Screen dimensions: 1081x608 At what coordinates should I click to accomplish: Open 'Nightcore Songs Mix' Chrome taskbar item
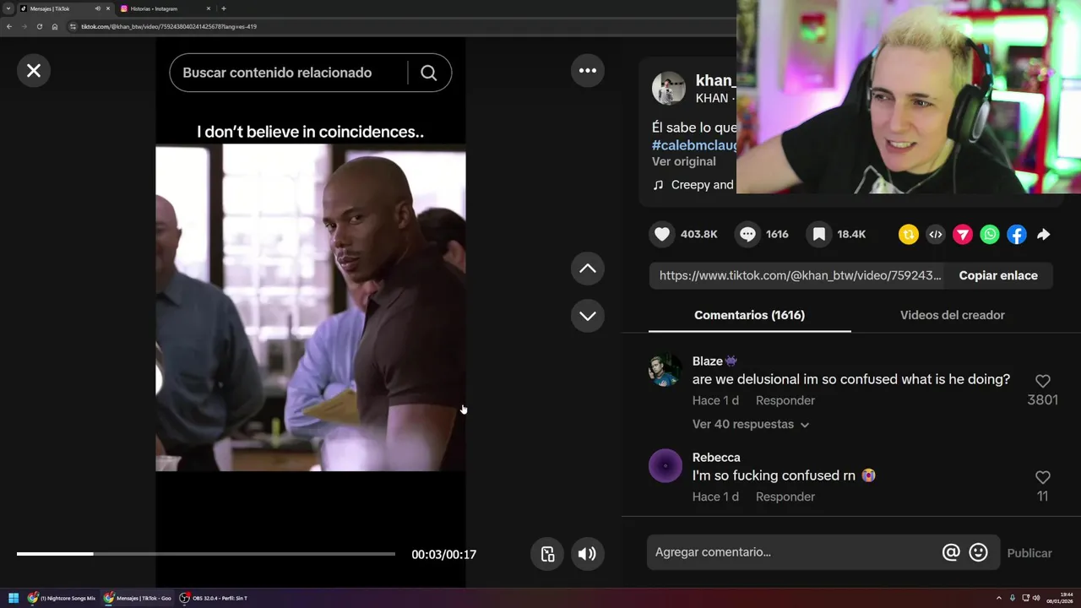tap(62, 598)
